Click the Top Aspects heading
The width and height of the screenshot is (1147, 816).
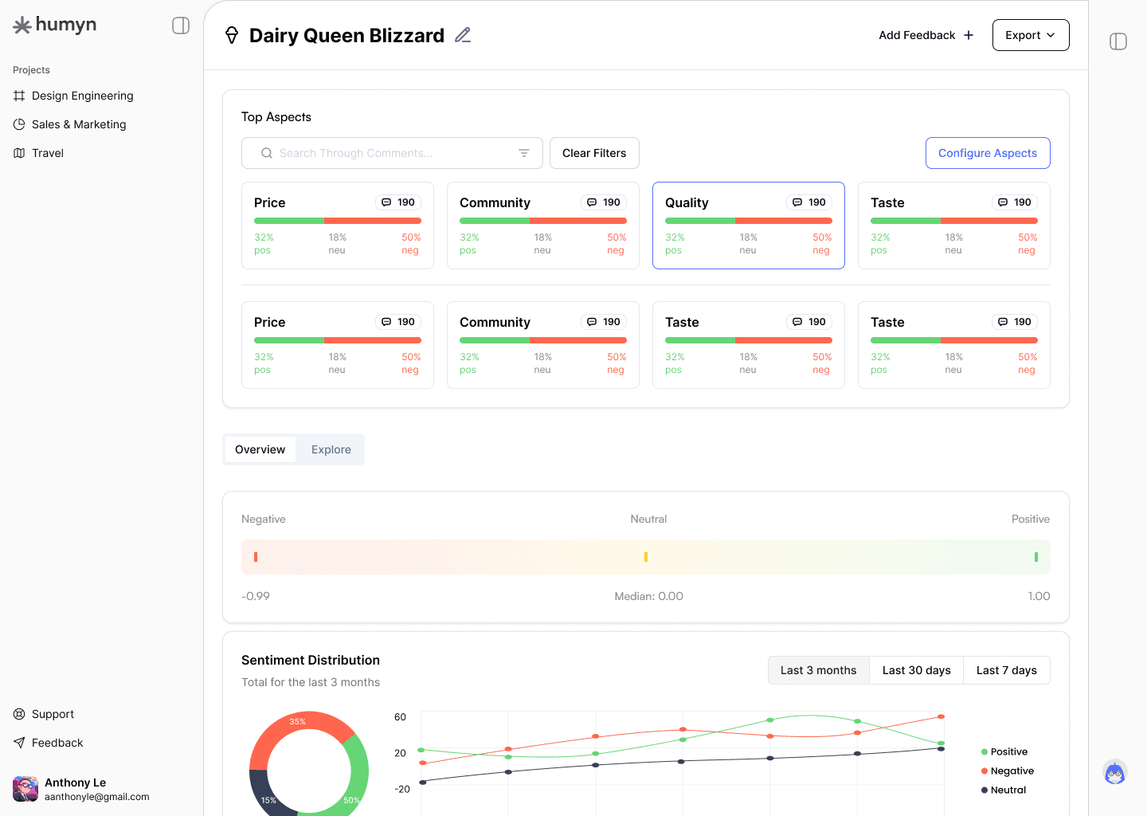276,117
